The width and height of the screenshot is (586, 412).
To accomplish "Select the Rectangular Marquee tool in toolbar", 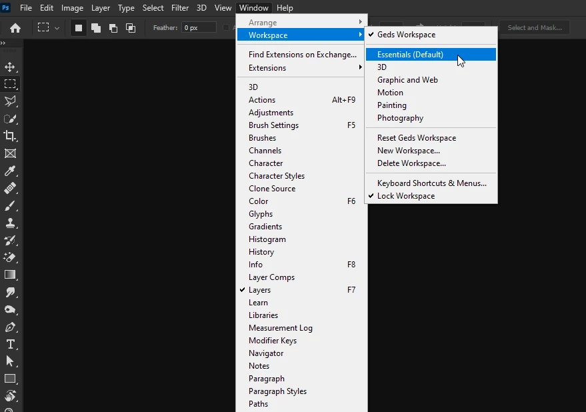I will [x=10, y=84].
